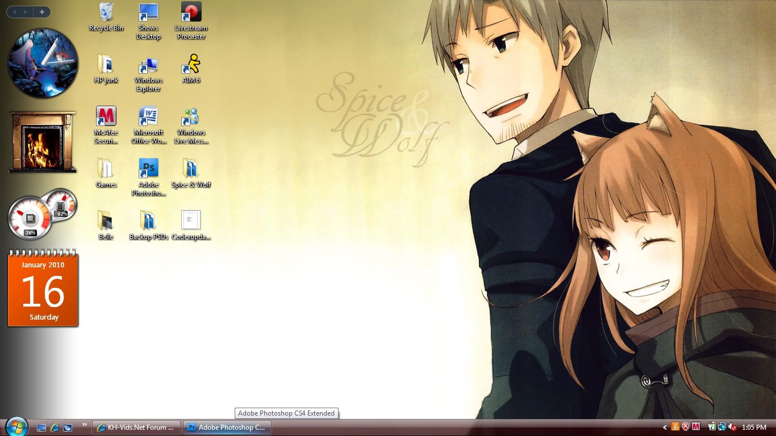Switch to KH-Vids.Net Forum taskbar button
Image resolution: width=776 pixels, height=436 pixels.
click(137, 427)
